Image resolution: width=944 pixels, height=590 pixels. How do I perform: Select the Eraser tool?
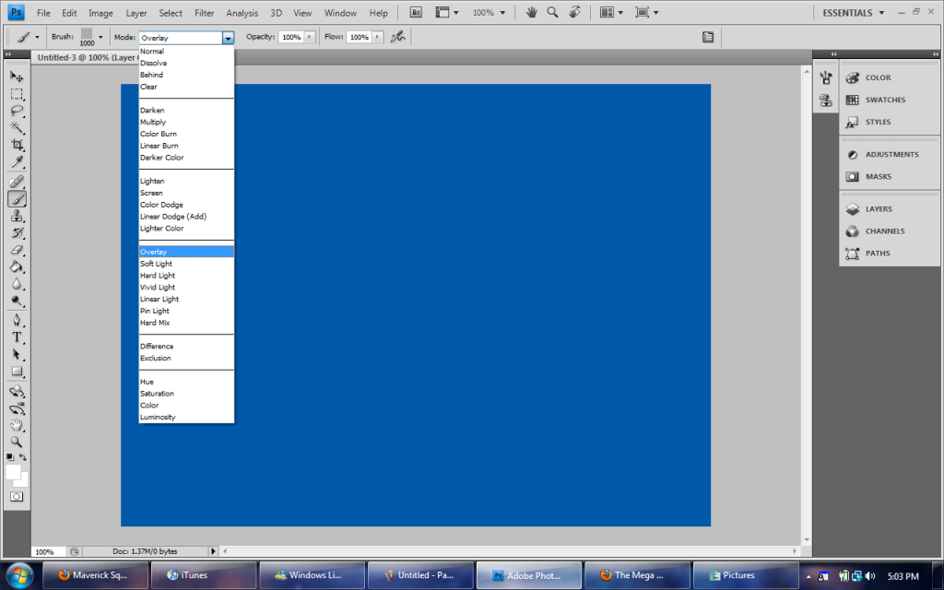(17, 250)
